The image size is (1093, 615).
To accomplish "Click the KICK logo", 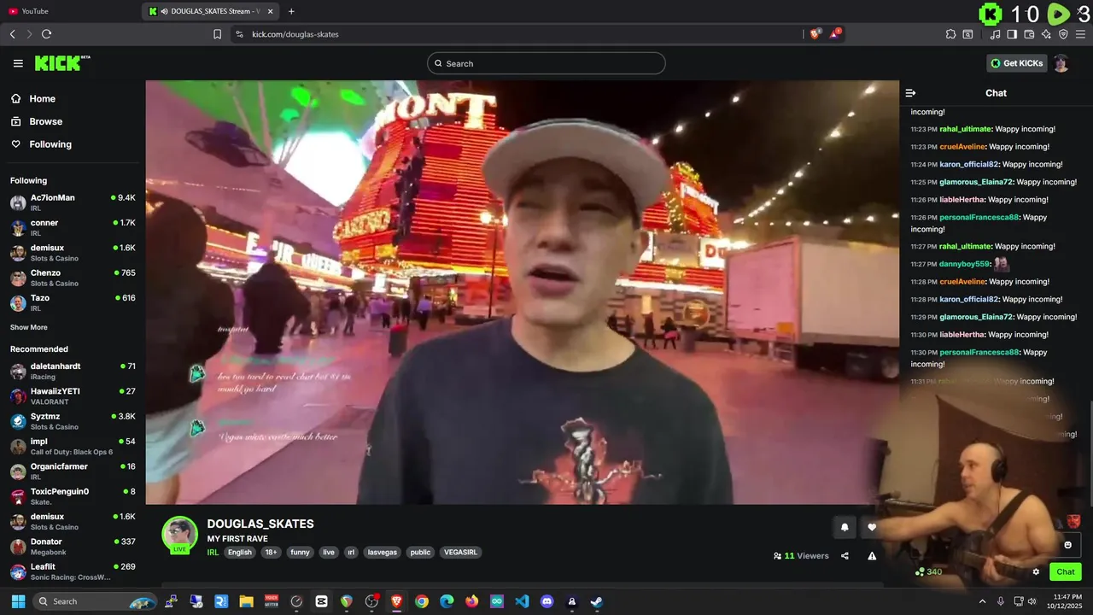I will pyautogui.click(x=61, y=63).
